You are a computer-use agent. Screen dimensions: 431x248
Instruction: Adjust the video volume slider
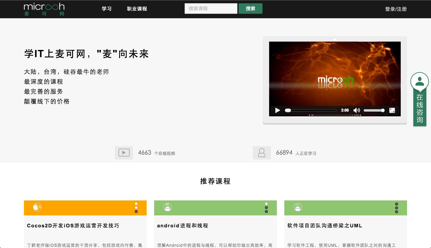pyautogui.click(x=374, y=110)
